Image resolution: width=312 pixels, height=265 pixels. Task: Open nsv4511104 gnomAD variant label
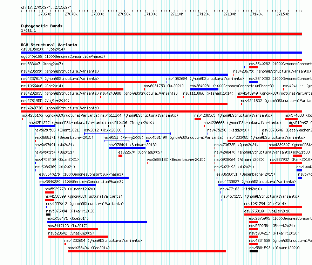point(139,115)
